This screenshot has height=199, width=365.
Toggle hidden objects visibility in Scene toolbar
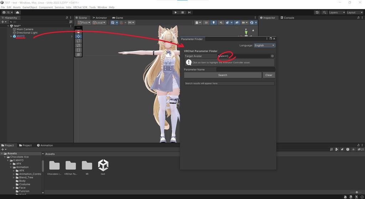click(x=237, y=23)
